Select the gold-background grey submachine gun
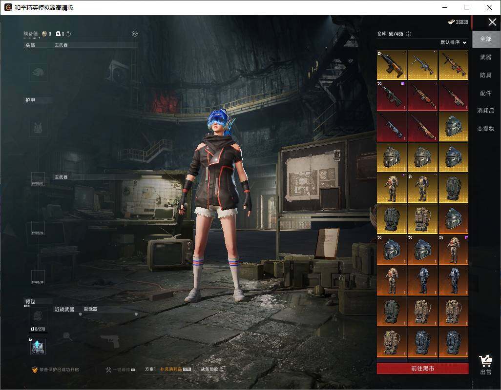 coord(422,65)
